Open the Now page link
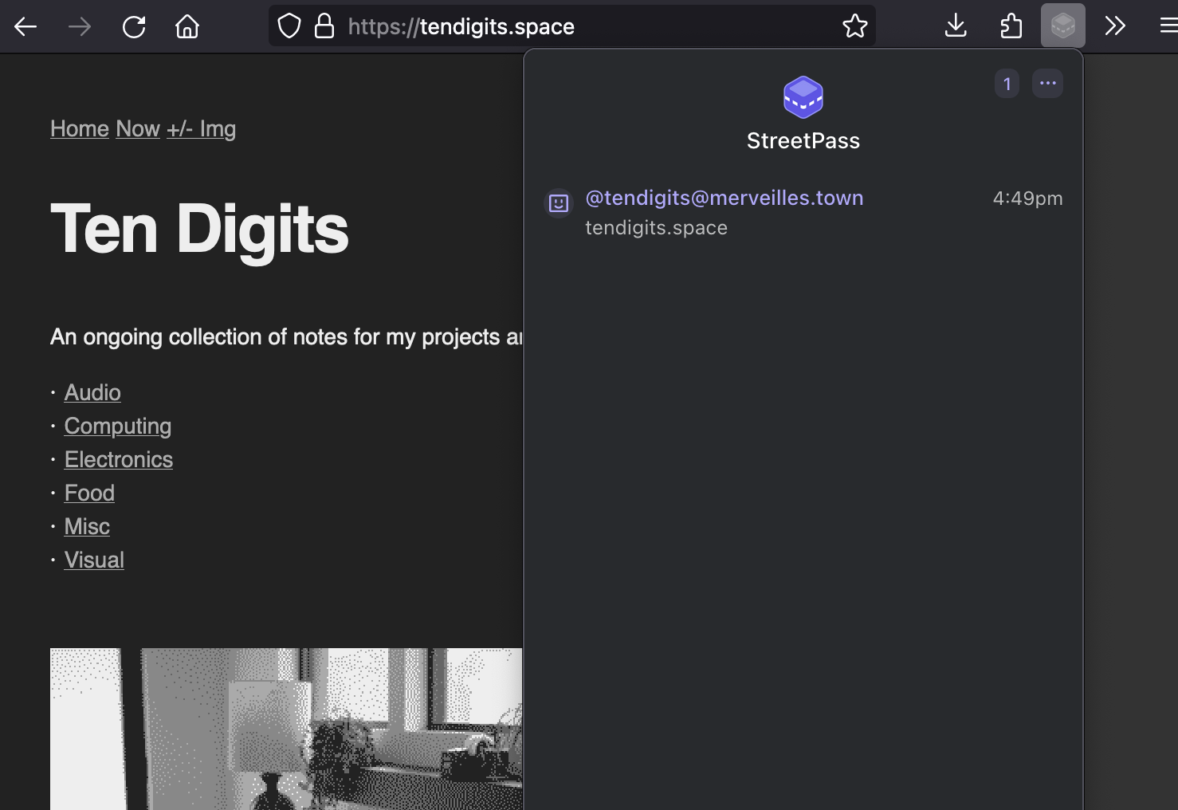The height and width of the screenshot is (810, 1178). [138, 129]
